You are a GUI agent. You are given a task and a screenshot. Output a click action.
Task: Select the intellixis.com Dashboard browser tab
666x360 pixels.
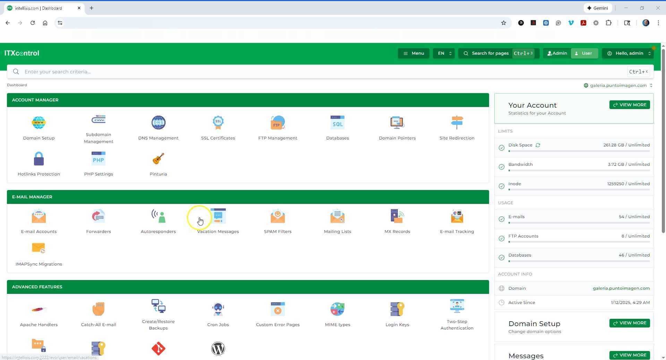(x=44, y=8)
